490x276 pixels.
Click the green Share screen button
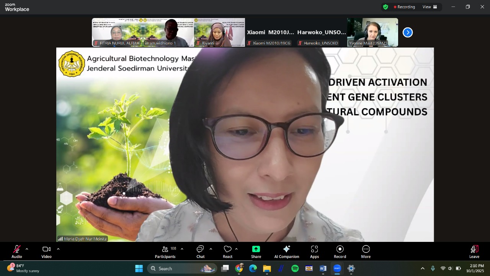[256, 251]
